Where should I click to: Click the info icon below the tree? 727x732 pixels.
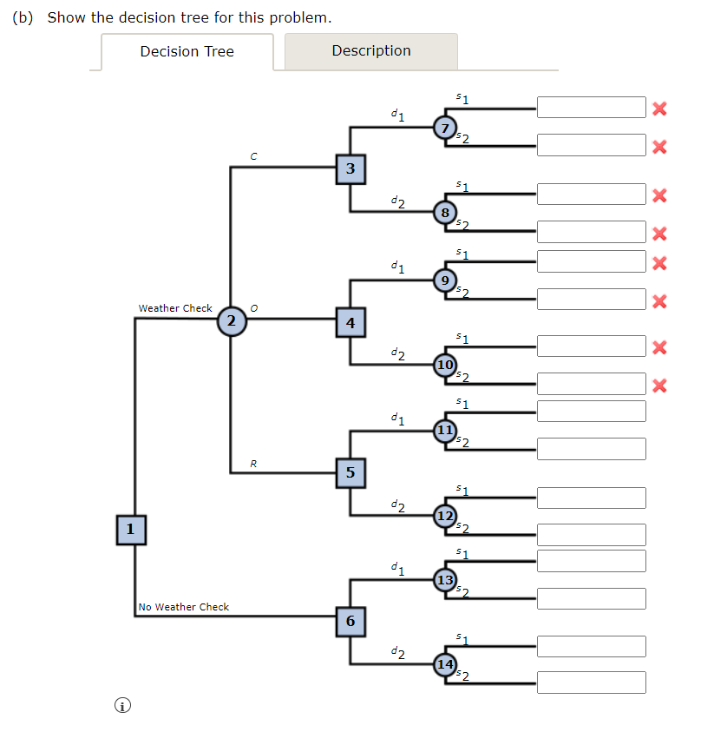click(122, 705)
